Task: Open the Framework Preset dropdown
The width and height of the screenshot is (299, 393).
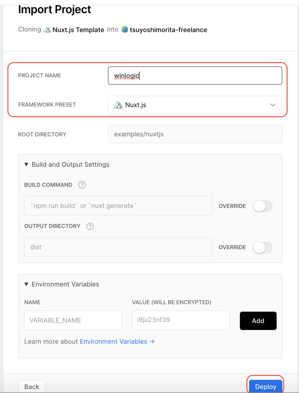Action: (x=195, y=105)
